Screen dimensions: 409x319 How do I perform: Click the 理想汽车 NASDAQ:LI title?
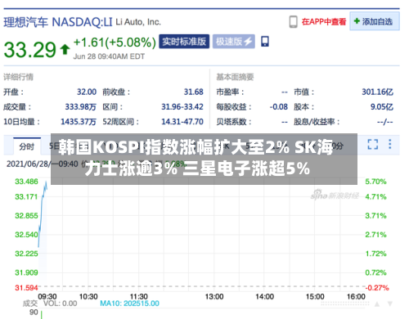[58, 22]
